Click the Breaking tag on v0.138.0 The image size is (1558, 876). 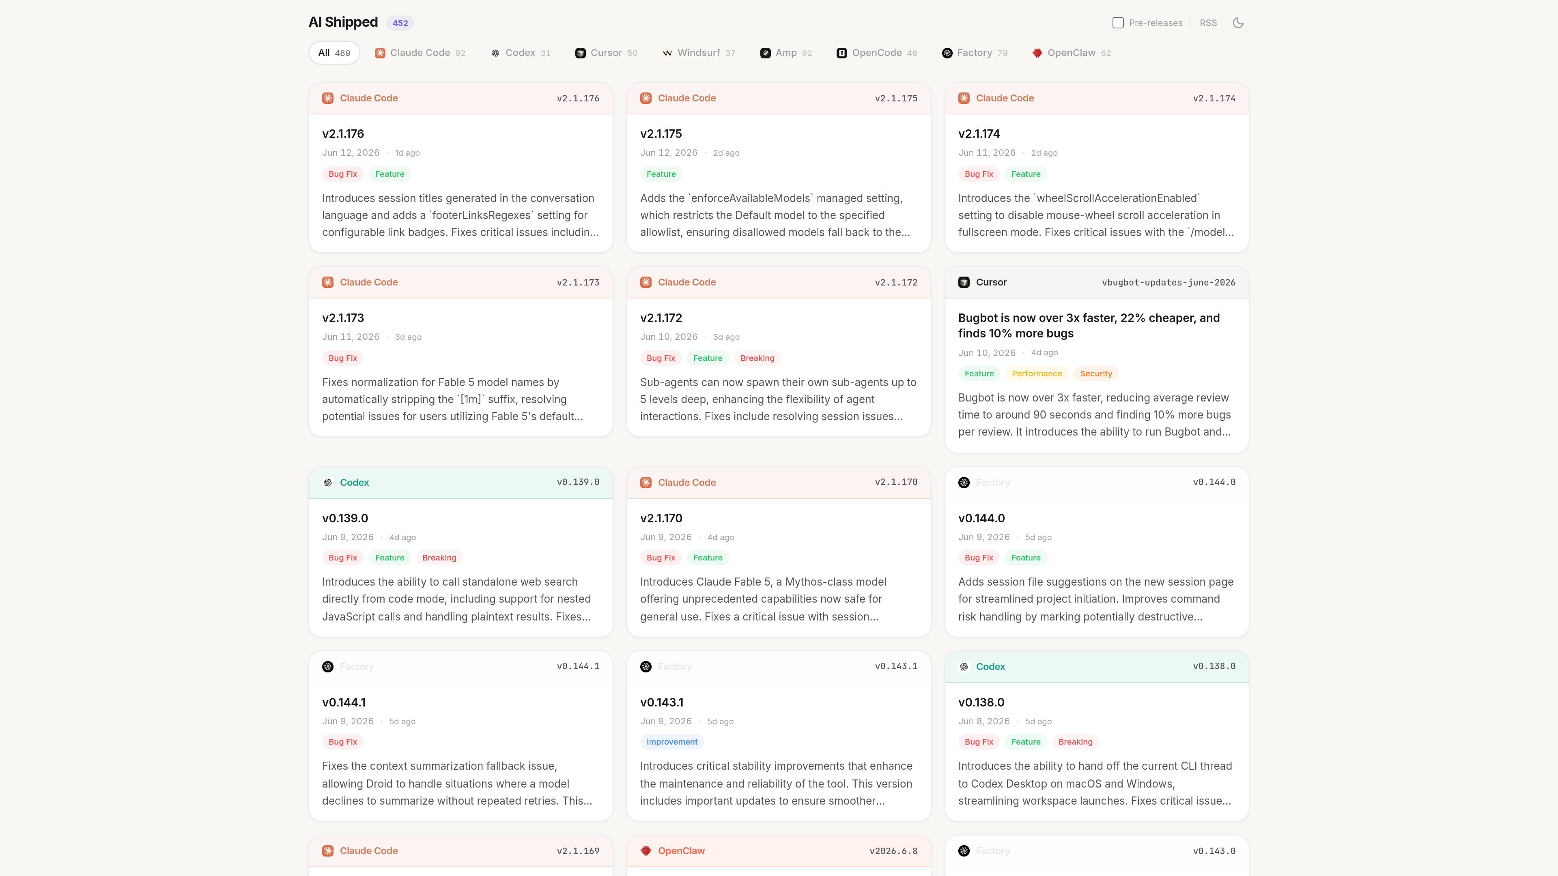(1075, 742)
